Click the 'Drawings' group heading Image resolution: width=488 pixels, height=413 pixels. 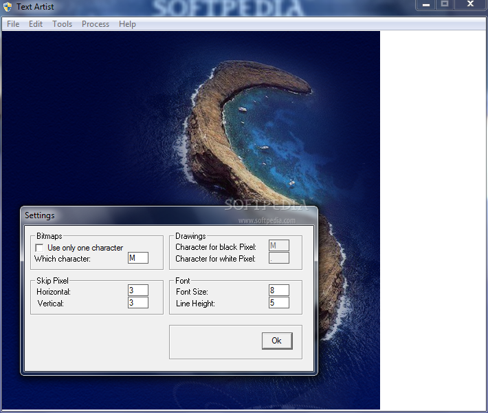point(190,236)
